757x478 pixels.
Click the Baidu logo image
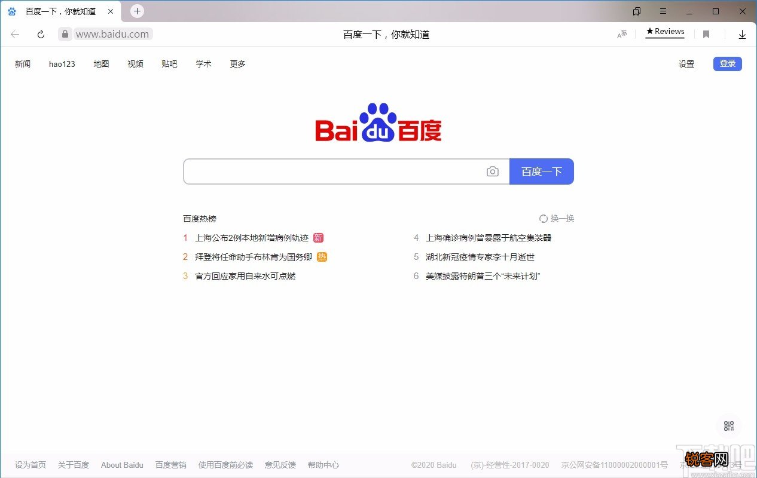378,122
